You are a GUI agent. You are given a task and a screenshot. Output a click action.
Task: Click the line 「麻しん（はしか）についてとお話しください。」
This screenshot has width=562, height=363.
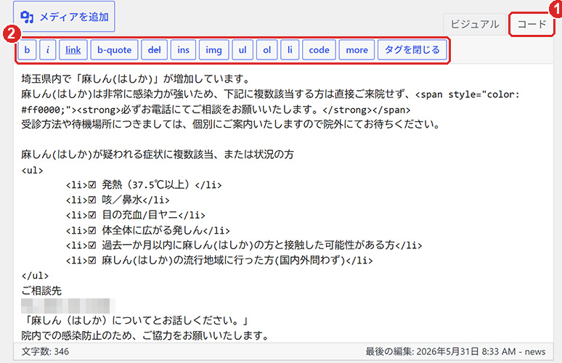[135, 320]
